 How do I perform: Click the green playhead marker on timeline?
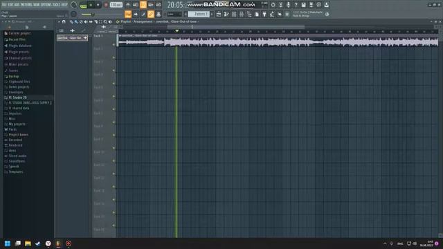[x=177, y=30]
